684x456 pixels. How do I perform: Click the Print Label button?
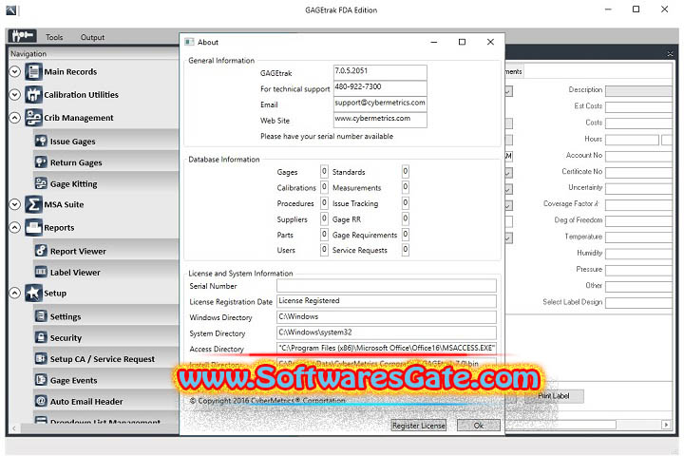554,396
